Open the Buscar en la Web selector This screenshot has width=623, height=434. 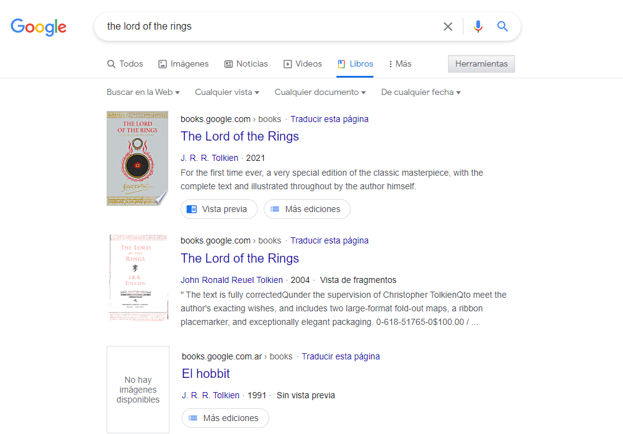143,92
